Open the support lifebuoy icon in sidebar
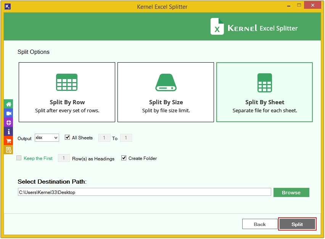The height and width of the screenshot is (239, 325). click(8, 123)
